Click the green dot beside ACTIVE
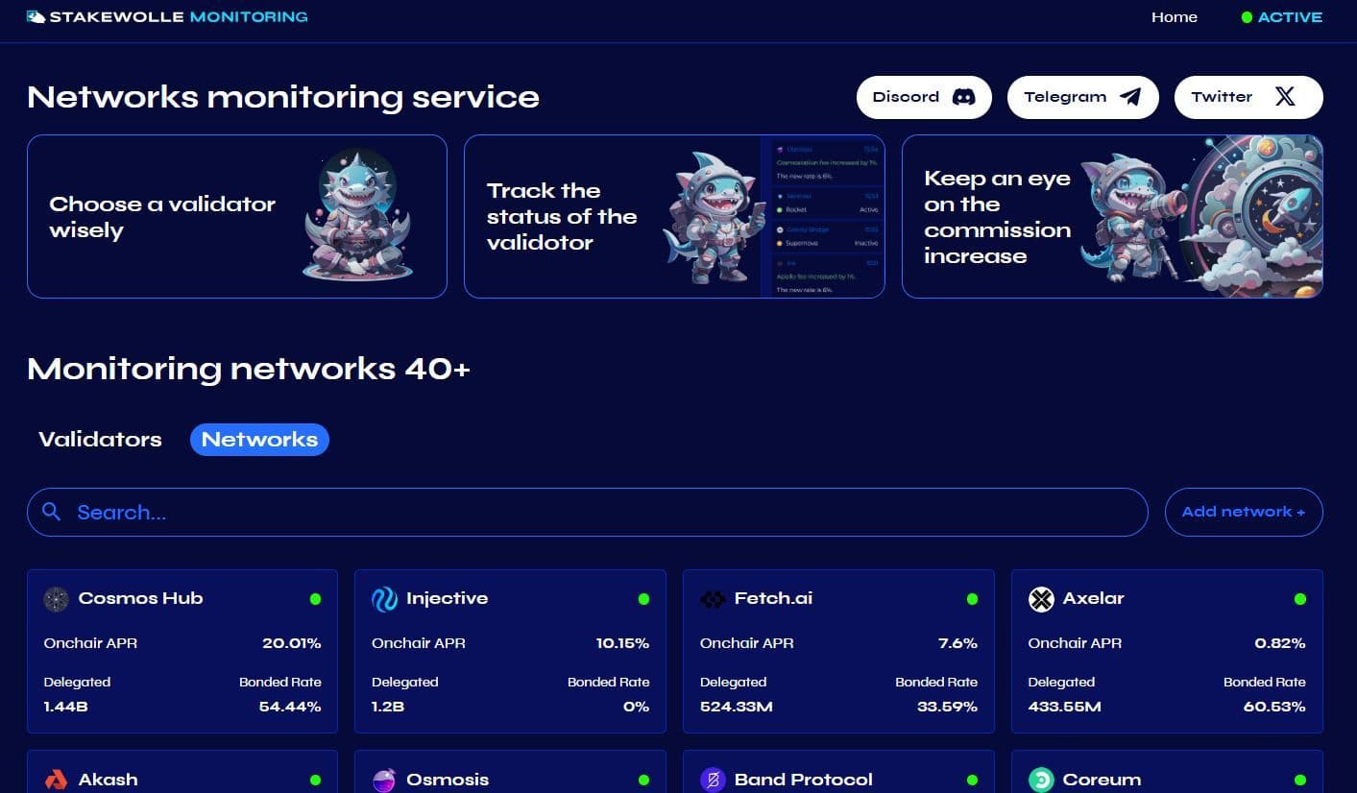The width and height of the screenshot is (1357, 793). [x=1247, y=17]
